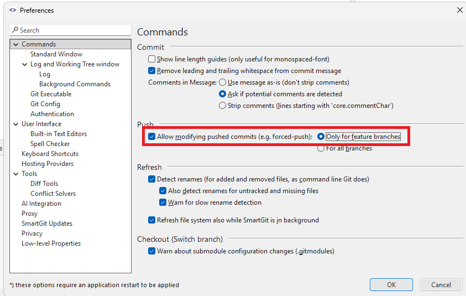Click the Cancel button
The height and width of the screenshot is (296, 466).
click(x=441, y=285)
